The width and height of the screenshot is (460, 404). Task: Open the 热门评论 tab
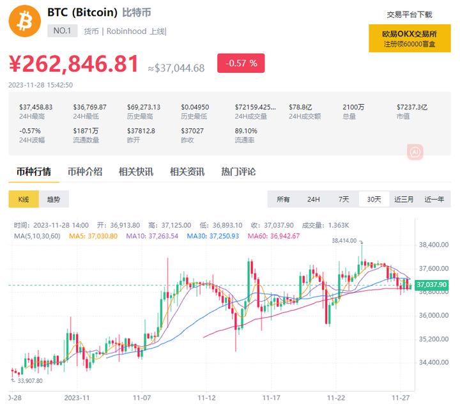coord(238,172)
